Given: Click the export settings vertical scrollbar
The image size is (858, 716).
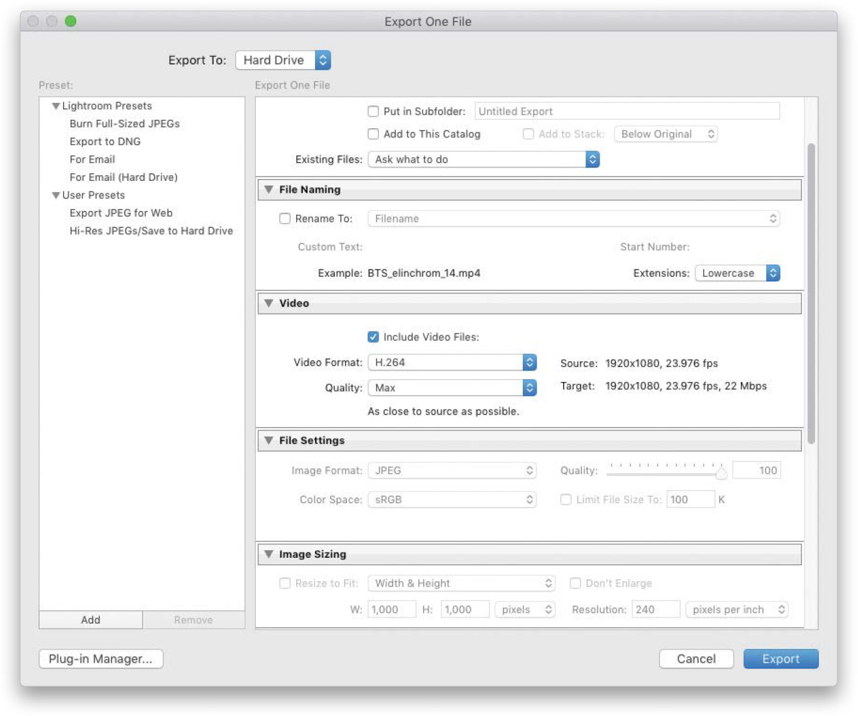Looking at the screenshot, I should 811,293.
